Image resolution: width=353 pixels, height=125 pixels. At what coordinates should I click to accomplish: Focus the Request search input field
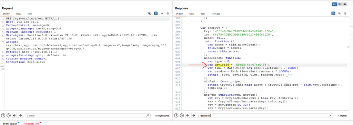pyautogui.click(x=88, y=116)
